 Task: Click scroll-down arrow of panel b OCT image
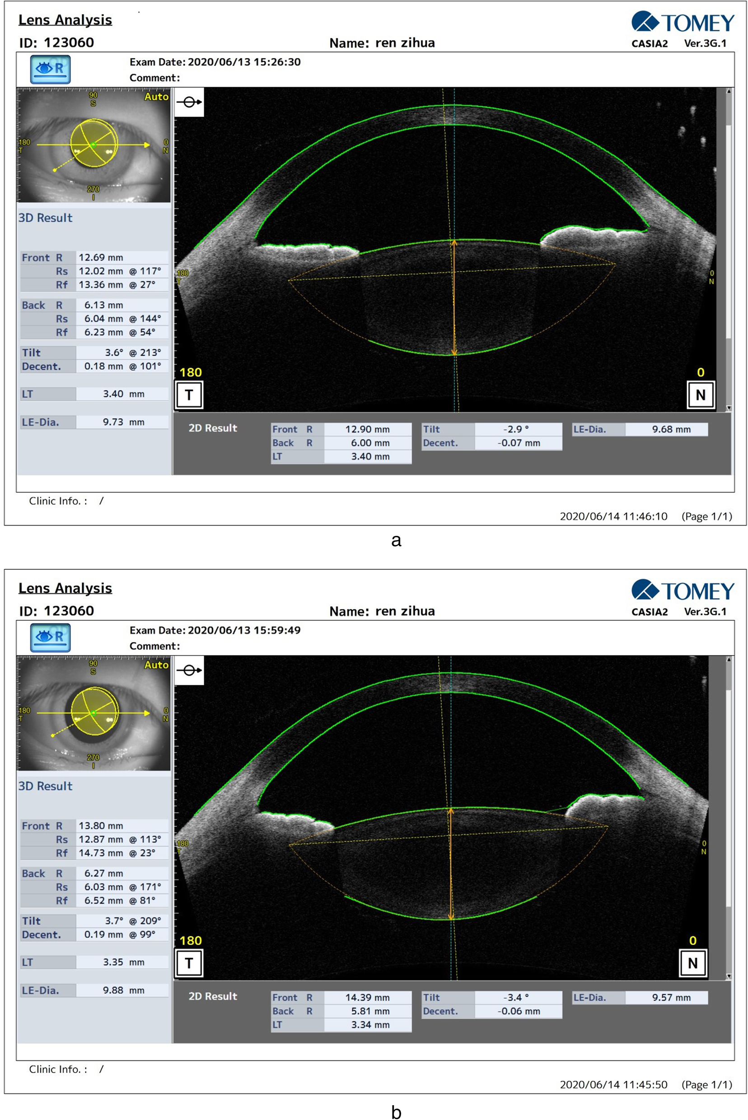(x=729, y=976)
